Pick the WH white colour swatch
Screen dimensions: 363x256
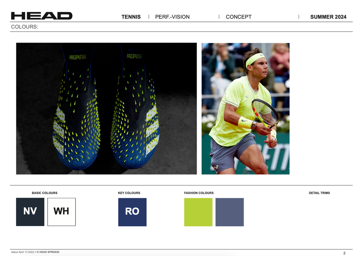[x=61, y=212]
